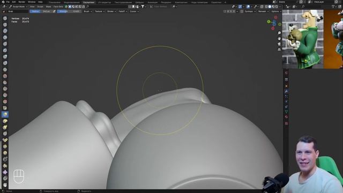Select the Rotate brush
The image size is (343, 193).
click(x=5, y=153)
